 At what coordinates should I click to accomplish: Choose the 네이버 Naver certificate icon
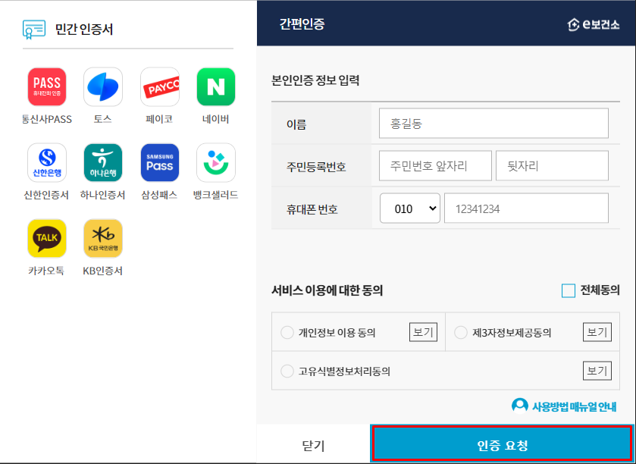(216, 86)
